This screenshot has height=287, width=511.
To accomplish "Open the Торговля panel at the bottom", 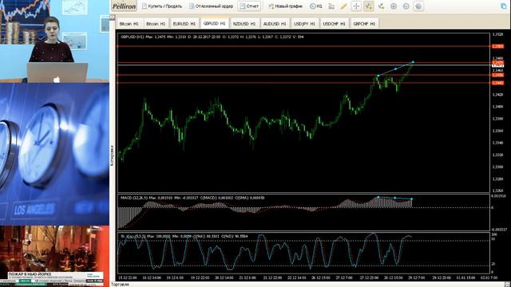I will [x=120, y=285].
